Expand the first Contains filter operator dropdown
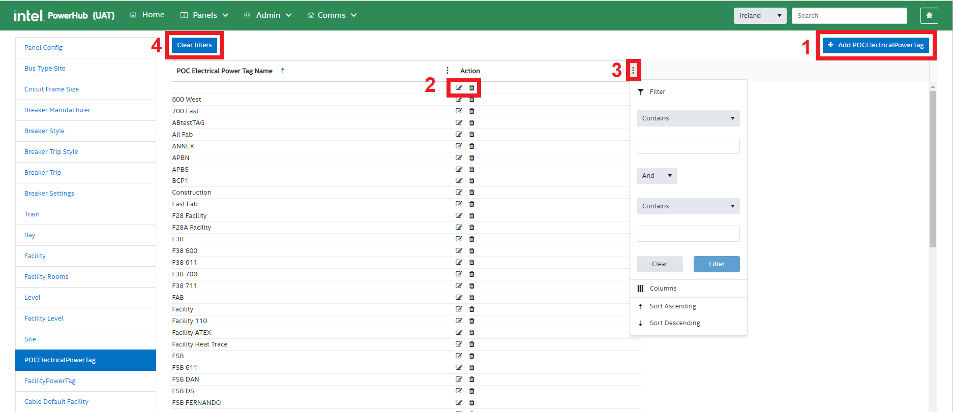The width and height of the screenshot is (953, 412). (688, 118)
